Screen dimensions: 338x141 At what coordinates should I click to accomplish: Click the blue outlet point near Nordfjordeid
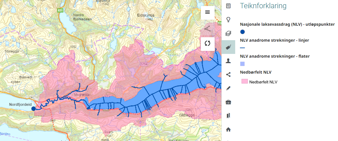(34, 109)
